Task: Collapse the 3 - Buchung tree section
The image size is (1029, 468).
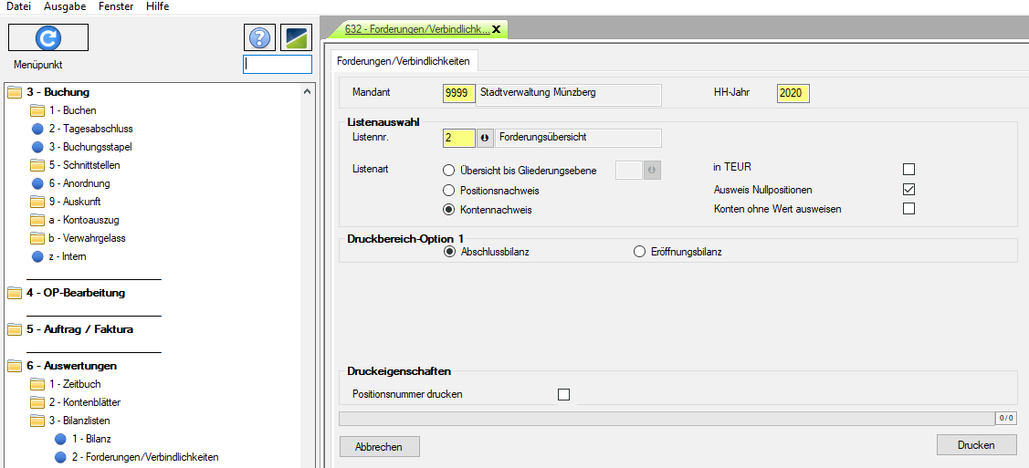Action: (15, 92)
